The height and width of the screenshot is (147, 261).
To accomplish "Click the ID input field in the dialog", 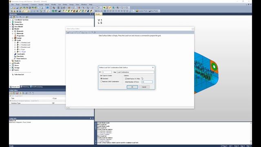I will click(107, 72).
